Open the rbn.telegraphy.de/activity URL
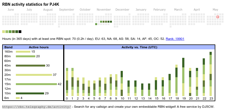The image size is (238, 111). click(37, 107)
